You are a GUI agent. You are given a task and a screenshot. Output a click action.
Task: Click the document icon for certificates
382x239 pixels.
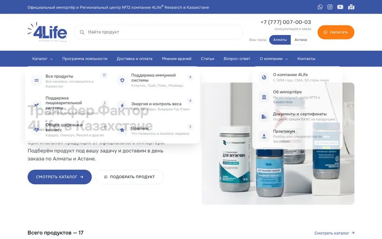click(264, 117)
